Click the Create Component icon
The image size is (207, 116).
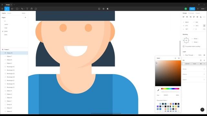[103, 9]
